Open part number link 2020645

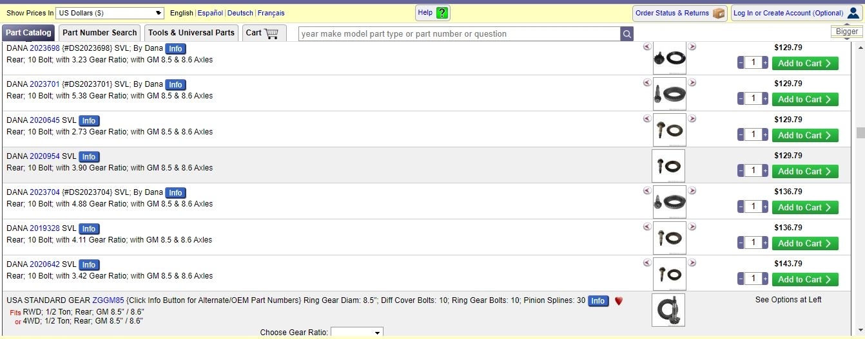[44, 120]
